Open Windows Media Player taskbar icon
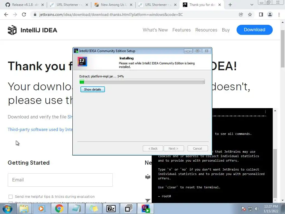 coord(42,208)
